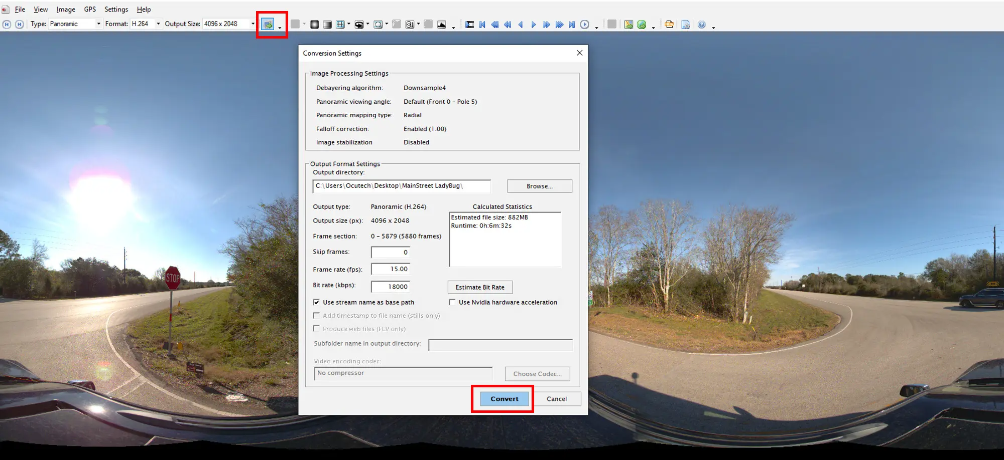The image size is (1004, 460).
Task: Enable Use Nvidia hardware acceleration
Action: click(x=452, y=302)
